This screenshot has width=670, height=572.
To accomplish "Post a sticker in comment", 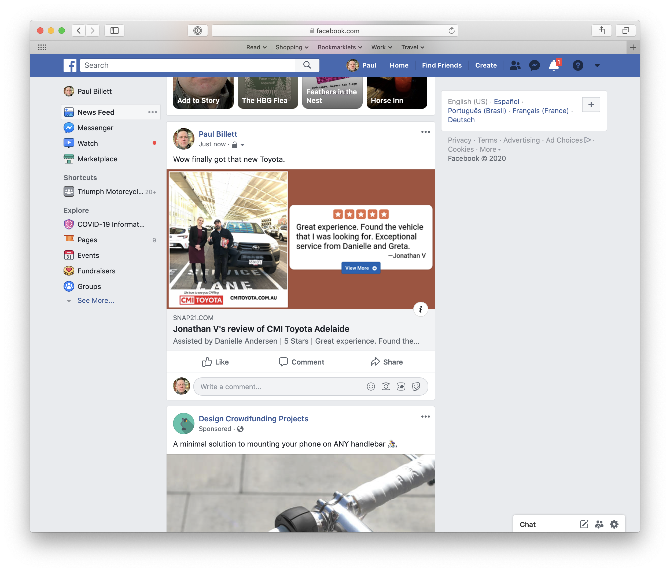I will pyautogui.click(x=416, y=387).
